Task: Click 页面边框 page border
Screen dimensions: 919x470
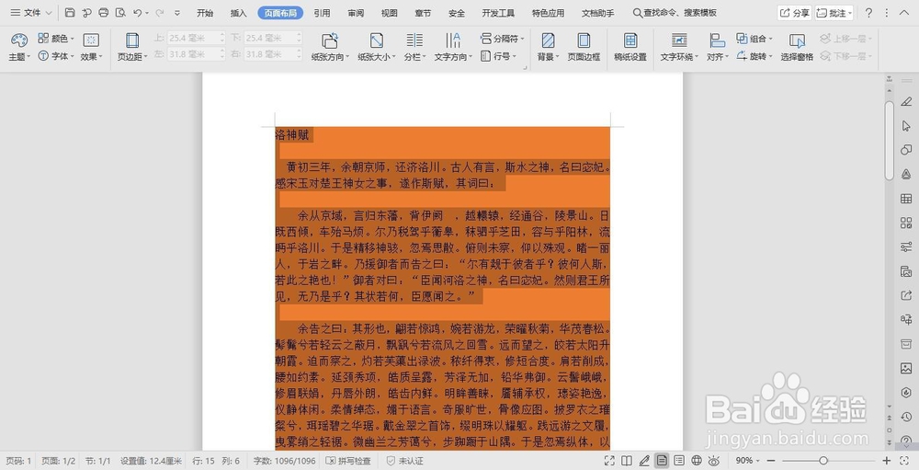Action: coord(584,47)
